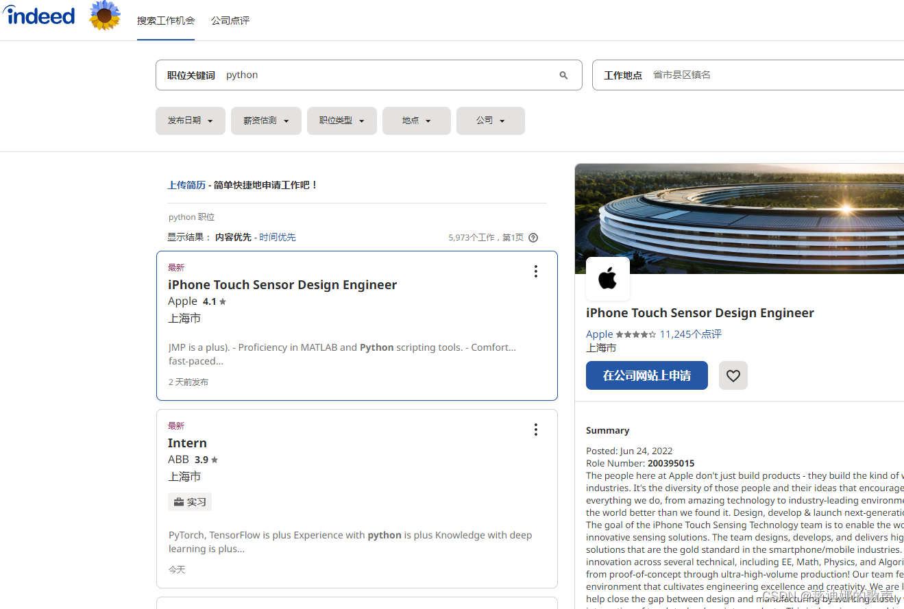Image resolution: width=904 pixels, height=609 pixels.
Task: Click the 'Summary' heading in job detail
Action: pos(607,431)
